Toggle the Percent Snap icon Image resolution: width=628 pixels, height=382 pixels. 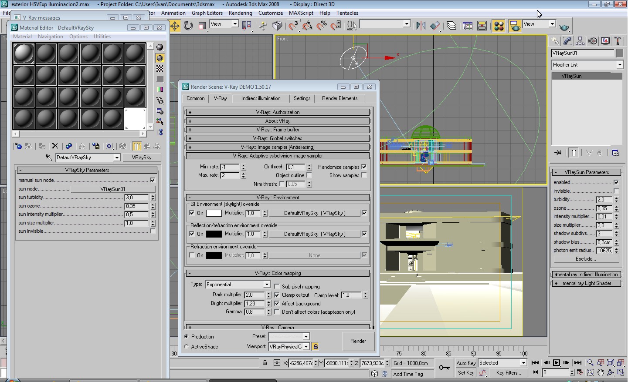(322, 26)
